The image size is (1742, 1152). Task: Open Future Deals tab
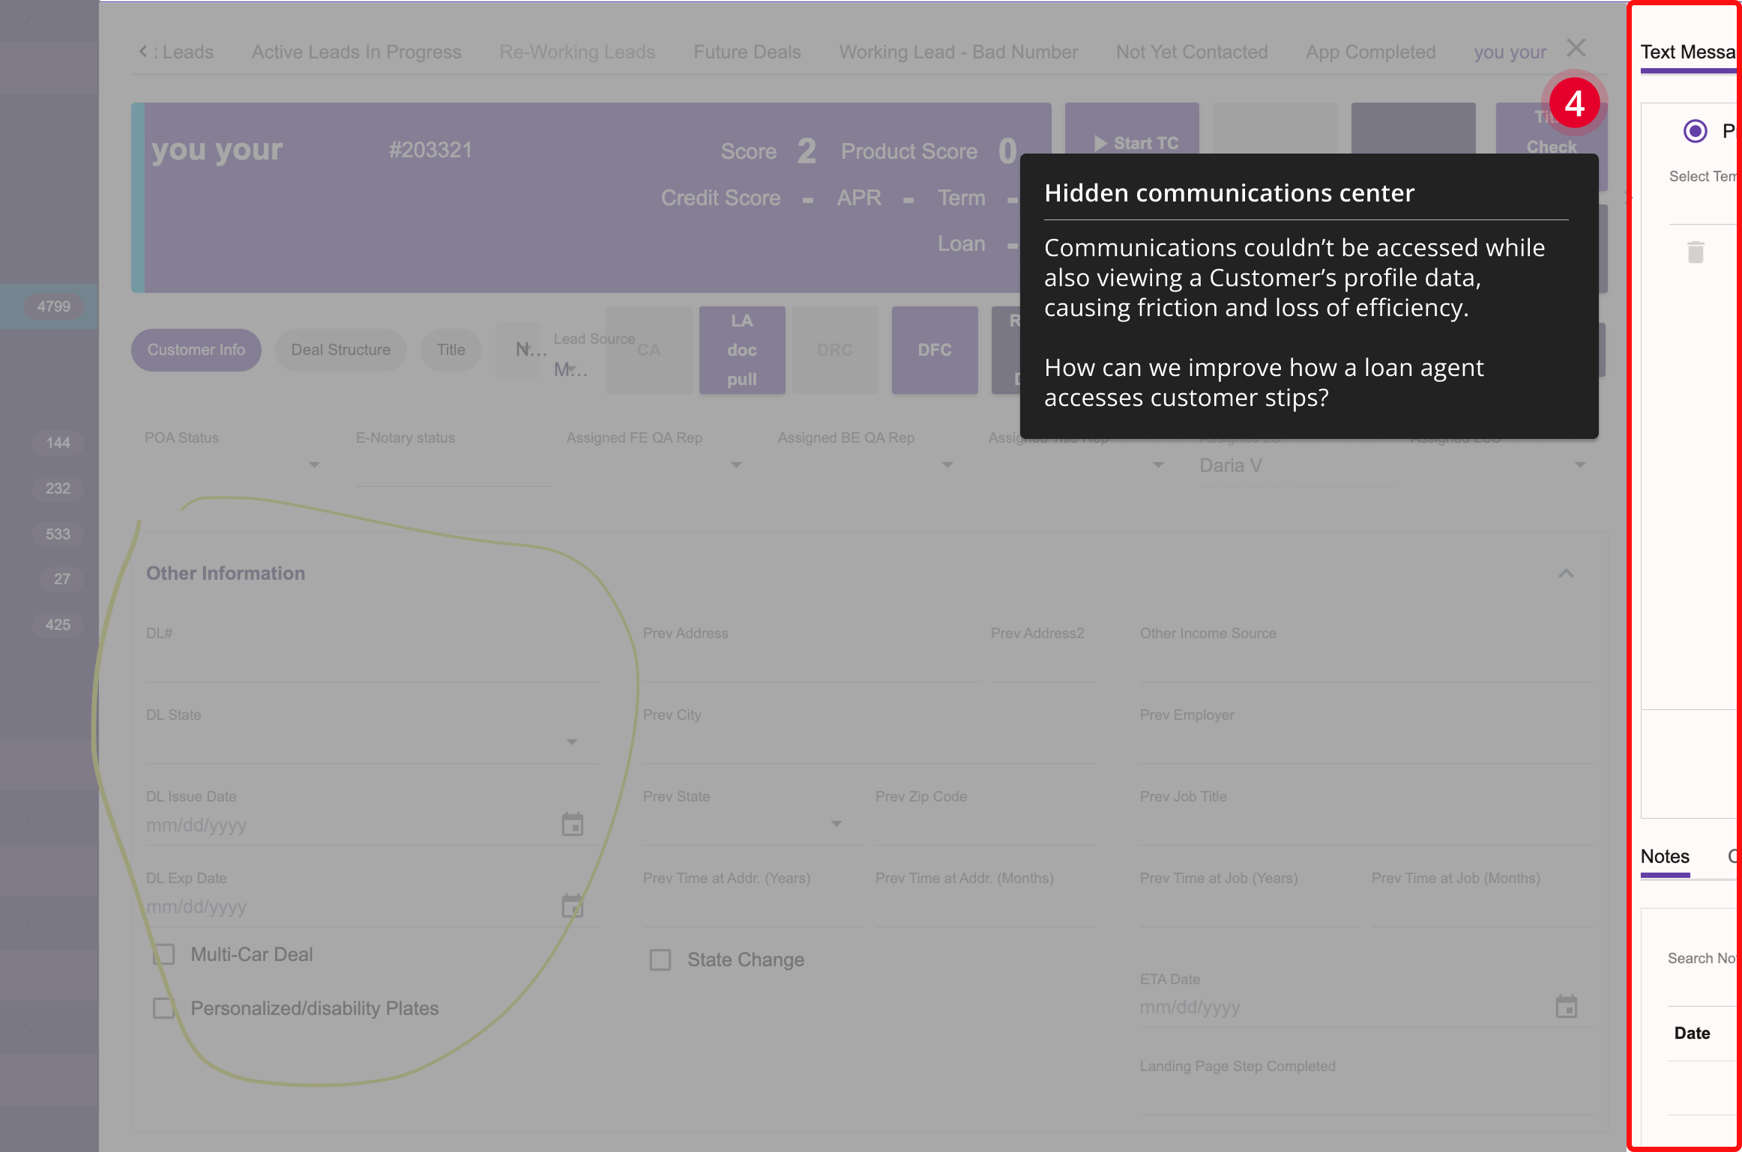tap(747, 52)
